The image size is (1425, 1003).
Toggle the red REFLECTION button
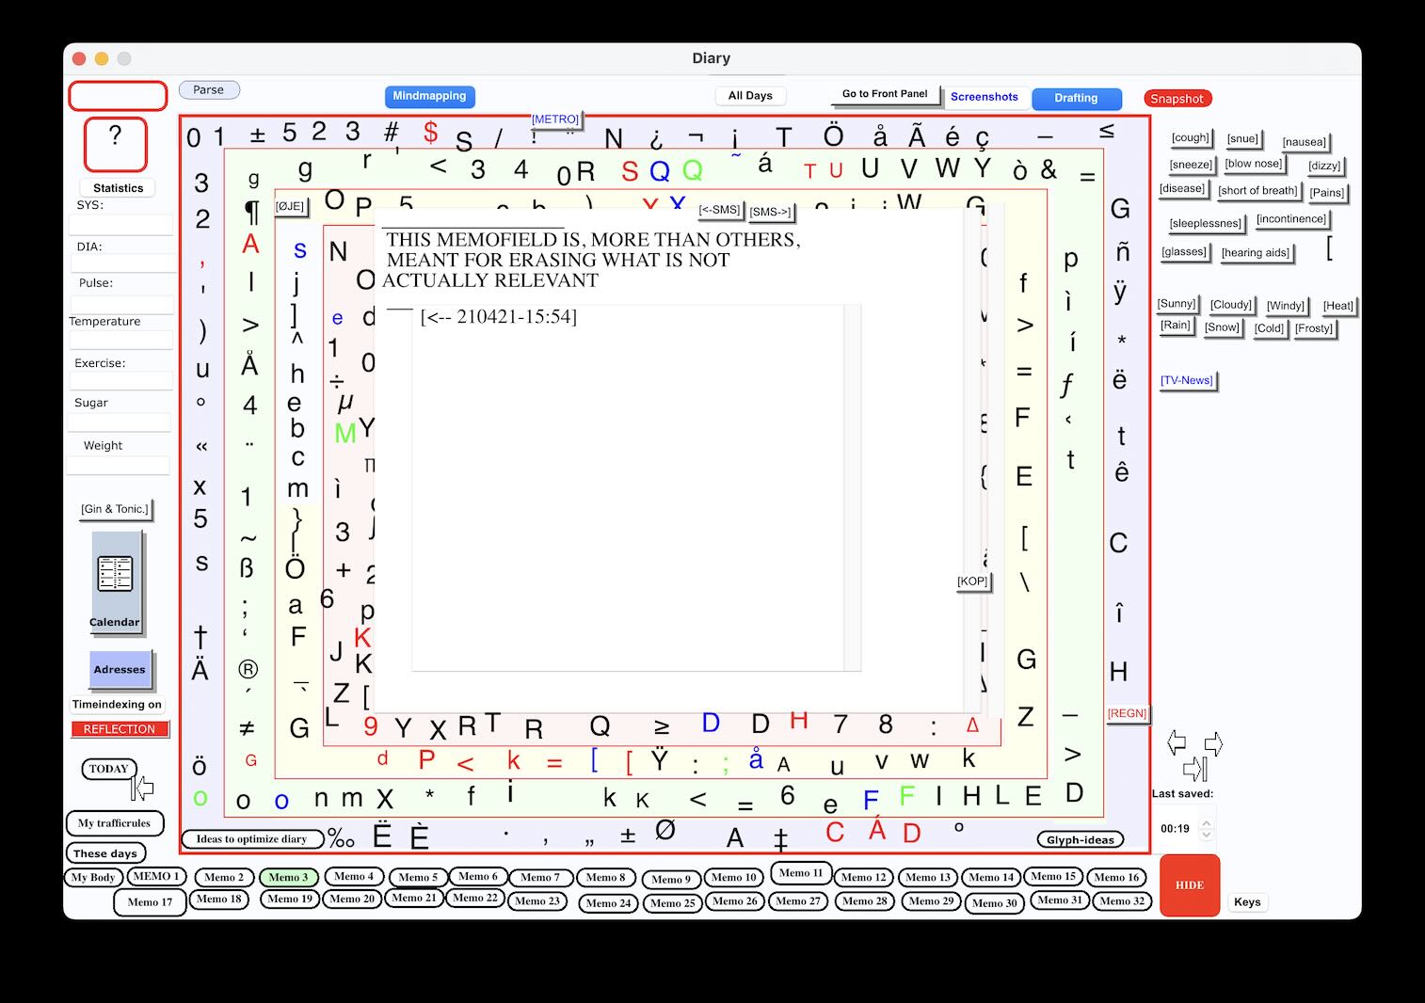click(x=120, y=729)
